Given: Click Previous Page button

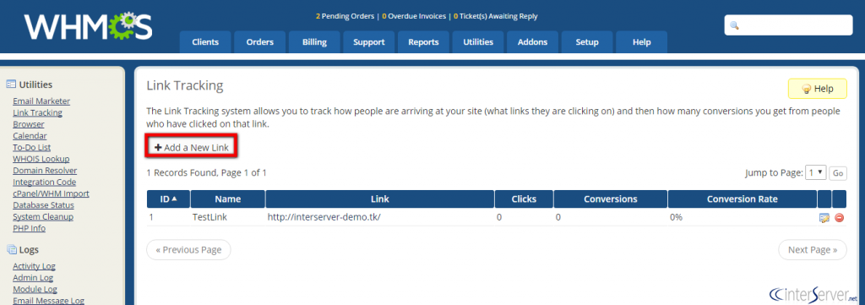Looking at the screenshot, I should (188, 250).
